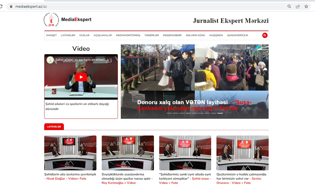Image resolution: width=315 pixels, height=186 pixels.
Task: Click the red LAYİHƏLƏR section label
Action: (54, 127)
